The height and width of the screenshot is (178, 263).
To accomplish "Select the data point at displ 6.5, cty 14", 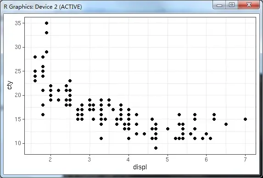I will pos(226,124).
